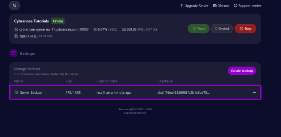Open the search magnifier button
The image size is (281, 137).
(15, 5)
